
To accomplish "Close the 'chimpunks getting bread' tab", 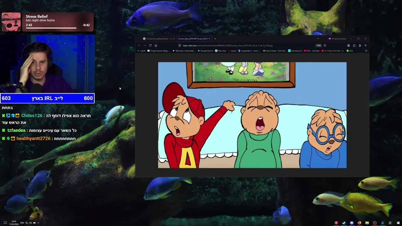I will 174,39.
